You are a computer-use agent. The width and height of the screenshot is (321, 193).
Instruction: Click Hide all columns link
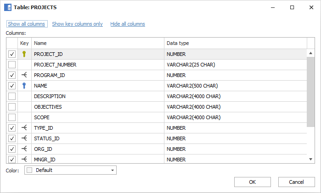(x=127, y=24)
